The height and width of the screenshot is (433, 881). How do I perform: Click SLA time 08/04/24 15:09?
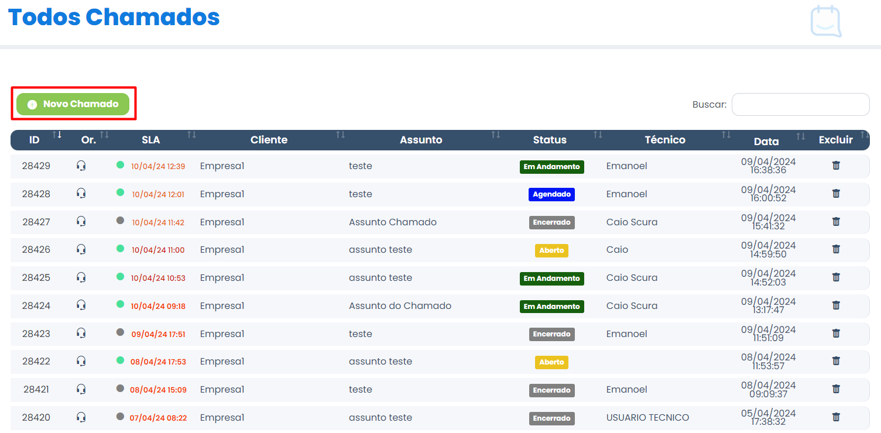pos(159,390)
